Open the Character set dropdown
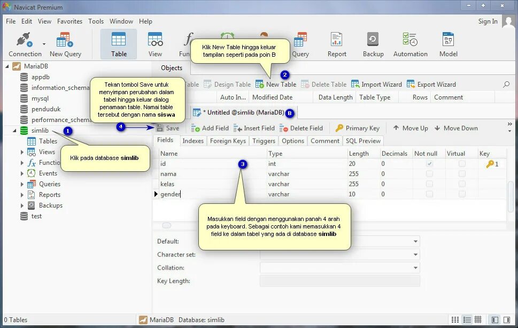The width and height of the screenshot is (518, 328). (x=415, y=255)
